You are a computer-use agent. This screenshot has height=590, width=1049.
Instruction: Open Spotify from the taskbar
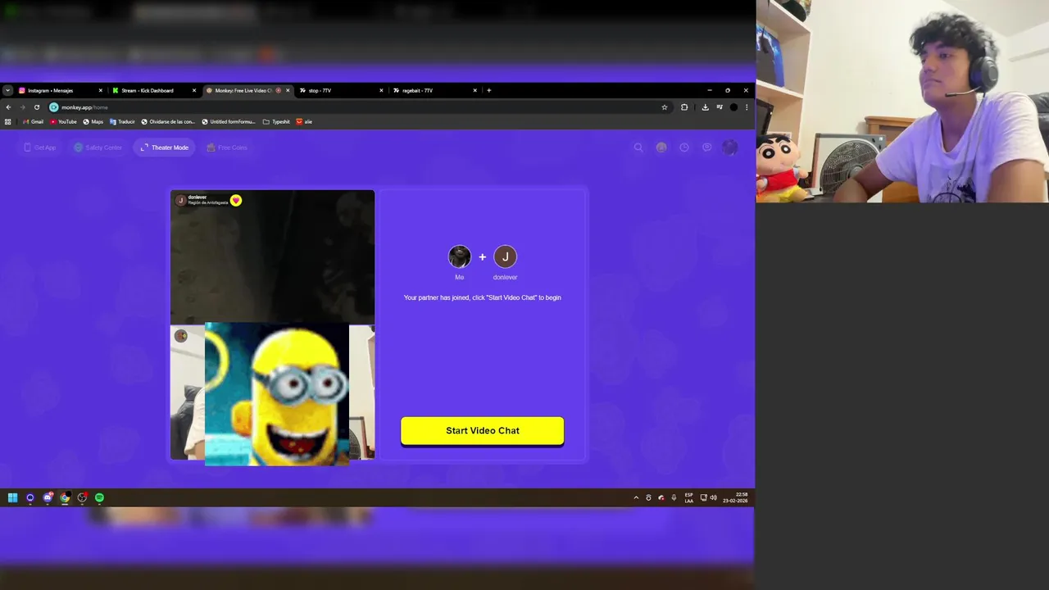99,497
